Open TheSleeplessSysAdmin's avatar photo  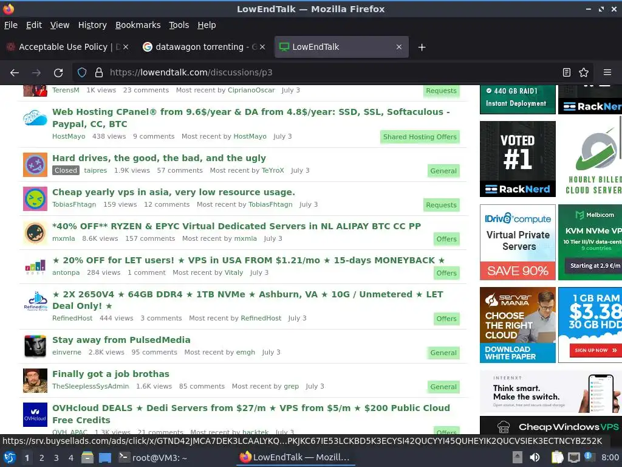pos(35,381)
